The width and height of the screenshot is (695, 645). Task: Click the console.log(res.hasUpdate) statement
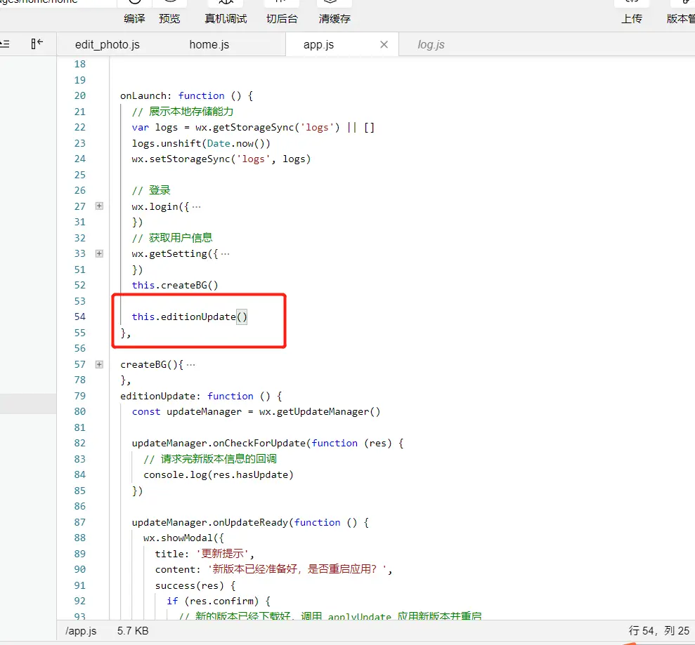point(218,474)
